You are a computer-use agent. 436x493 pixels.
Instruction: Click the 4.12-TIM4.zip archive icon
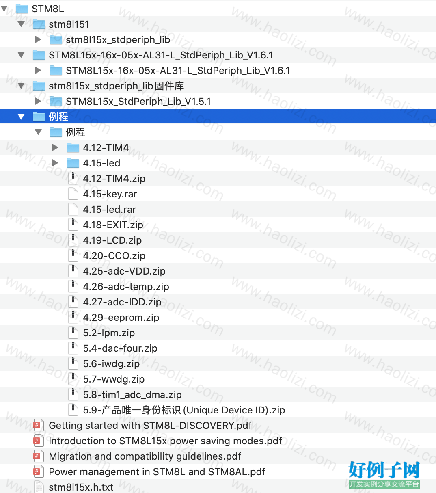73,178
